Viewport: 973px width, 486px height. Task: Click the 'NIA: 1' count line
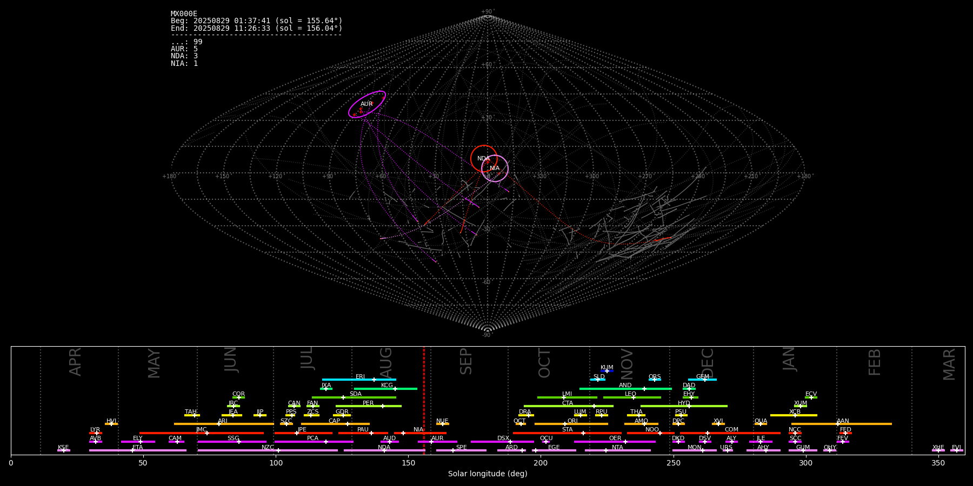(x=184, y=64)
